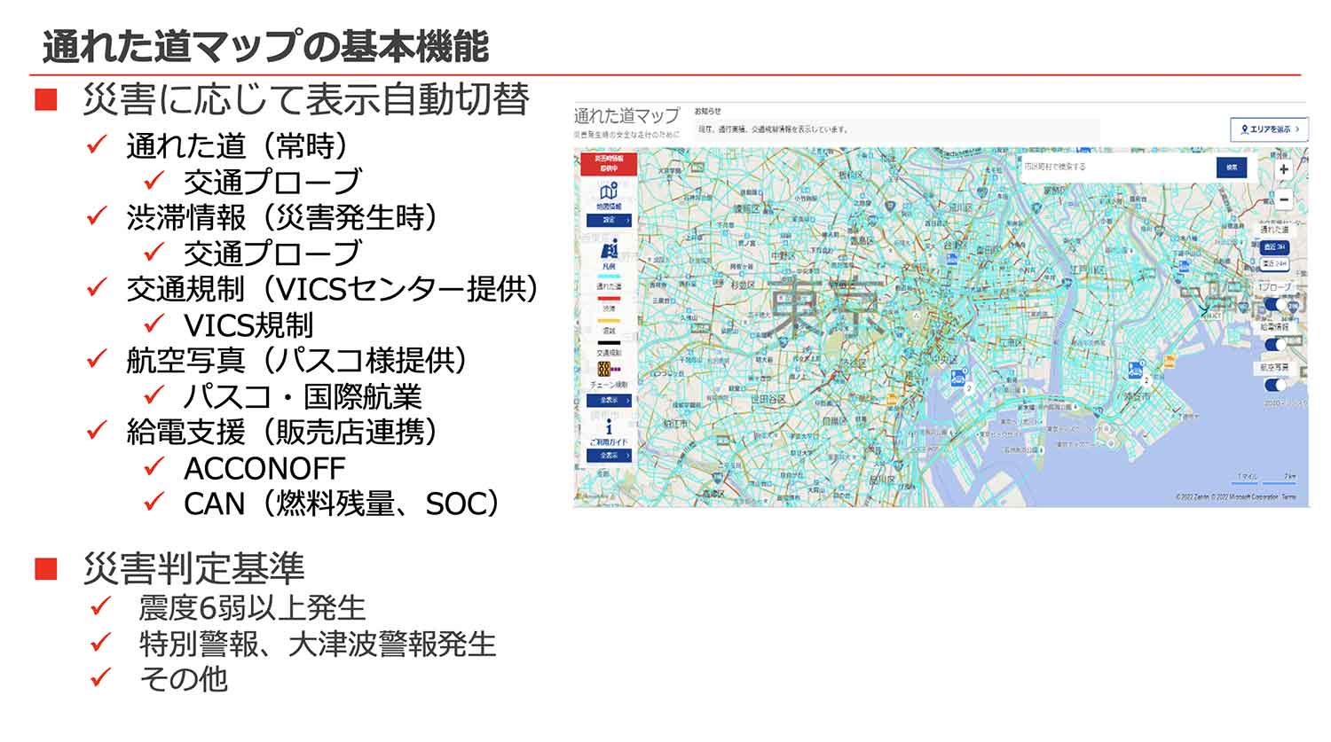
Task: Expand 全表示 under ご利用ガイド
Action: point(609,455)
